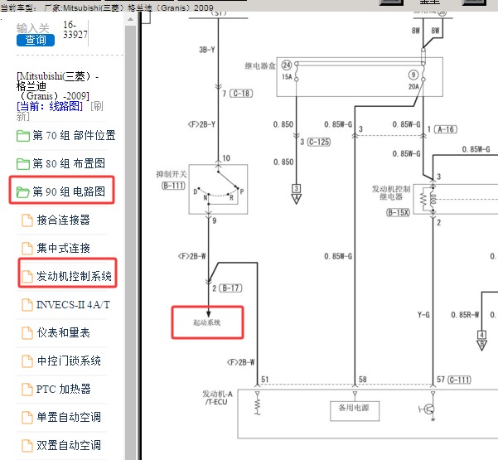Click fuse number 24 circle
This screenshot has width=498, height=460.
287,65
